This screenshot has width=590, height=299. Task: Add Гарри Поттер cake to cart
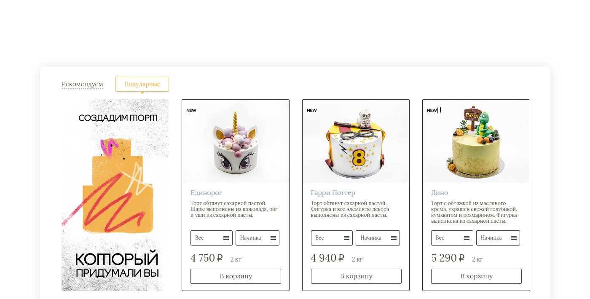pos(356,276)
